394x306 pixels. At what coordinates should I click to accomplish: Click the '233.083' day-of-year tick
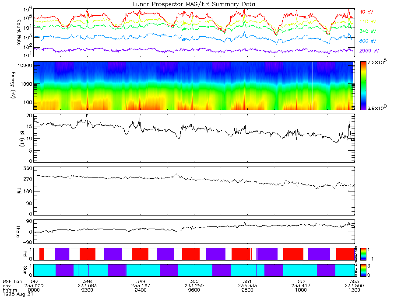87,286
